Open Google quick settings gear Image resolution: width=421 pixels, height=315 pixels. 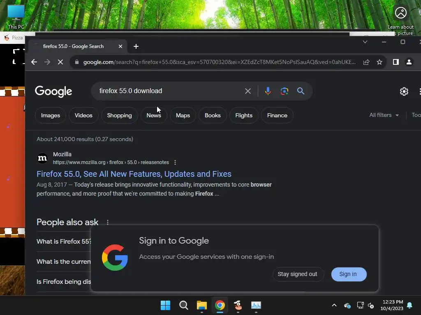pos(404,91)
